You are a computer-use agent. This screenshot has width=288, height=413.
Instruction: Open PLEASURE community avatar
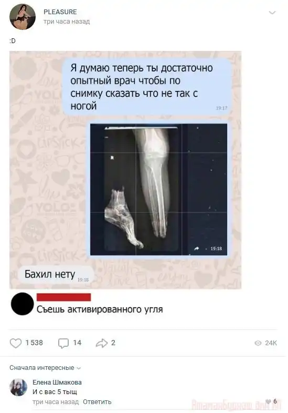pyautogui.click(x=23, y=17)
